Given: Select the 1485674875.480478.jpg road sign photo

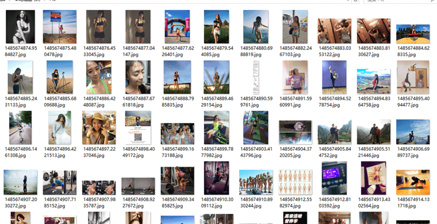Looking at the screenshot, I should point(60,27).
